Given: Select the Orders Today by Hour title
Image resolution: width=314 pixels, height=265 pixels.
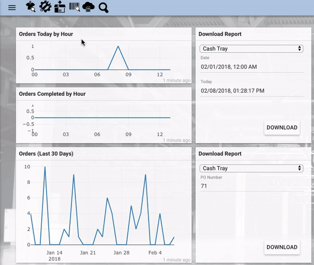Looking at the screenshot, I should pyautogui.click(x=46, y=34).
